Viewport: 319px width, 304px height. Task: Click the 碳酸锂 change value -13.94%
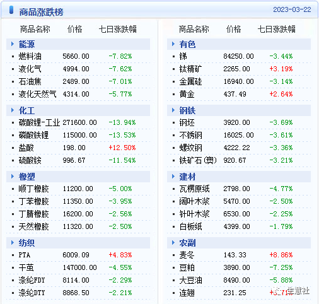[x=122, y=122]
